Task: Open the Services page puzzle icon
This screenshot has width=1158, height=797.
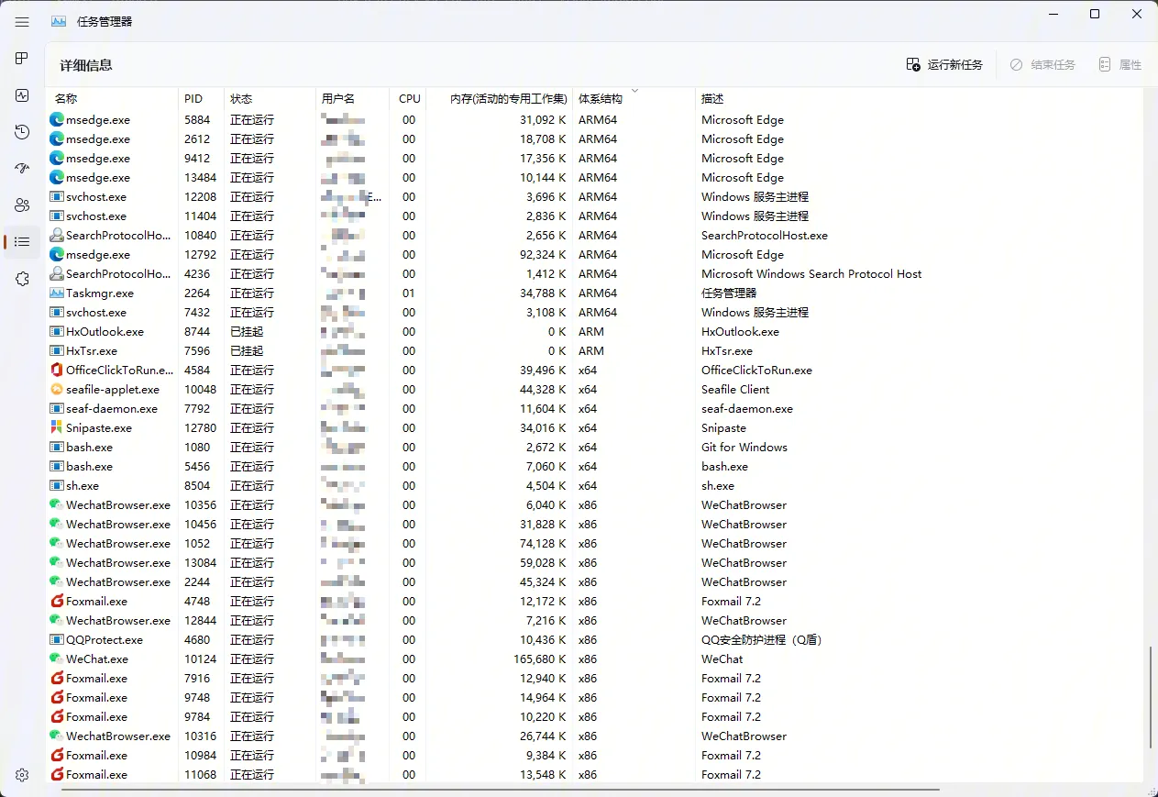Action: tap(22, 279)
